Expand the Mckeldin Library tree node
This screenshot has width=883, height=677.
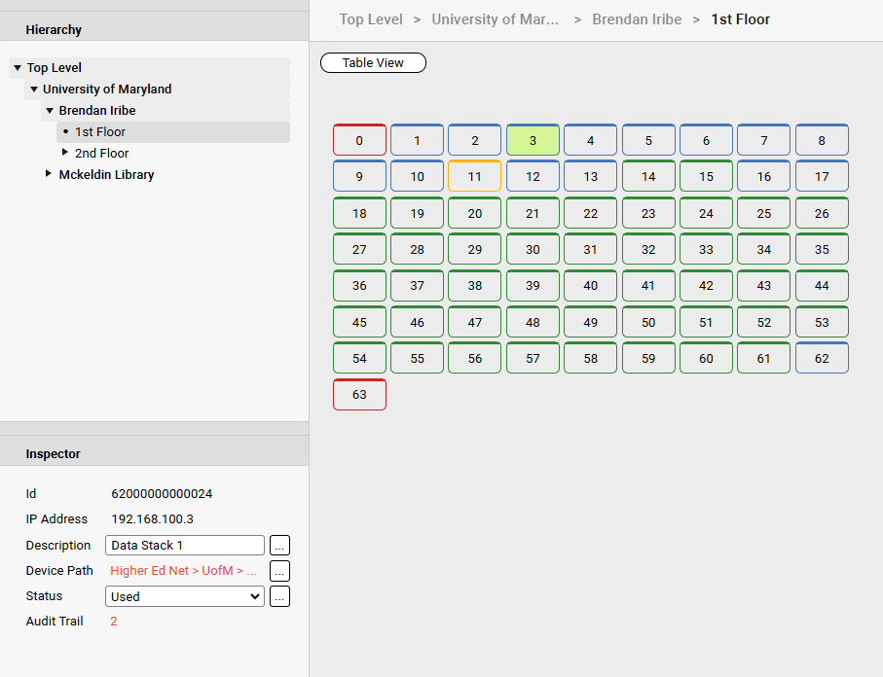click(50, 174)
